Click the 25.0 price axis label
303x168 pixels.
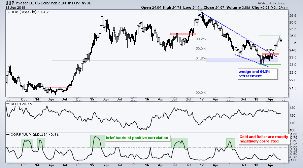point(293,36)
